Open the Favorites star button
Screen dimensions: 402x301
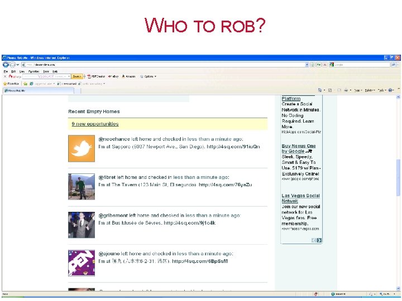(x=11, y=84)
